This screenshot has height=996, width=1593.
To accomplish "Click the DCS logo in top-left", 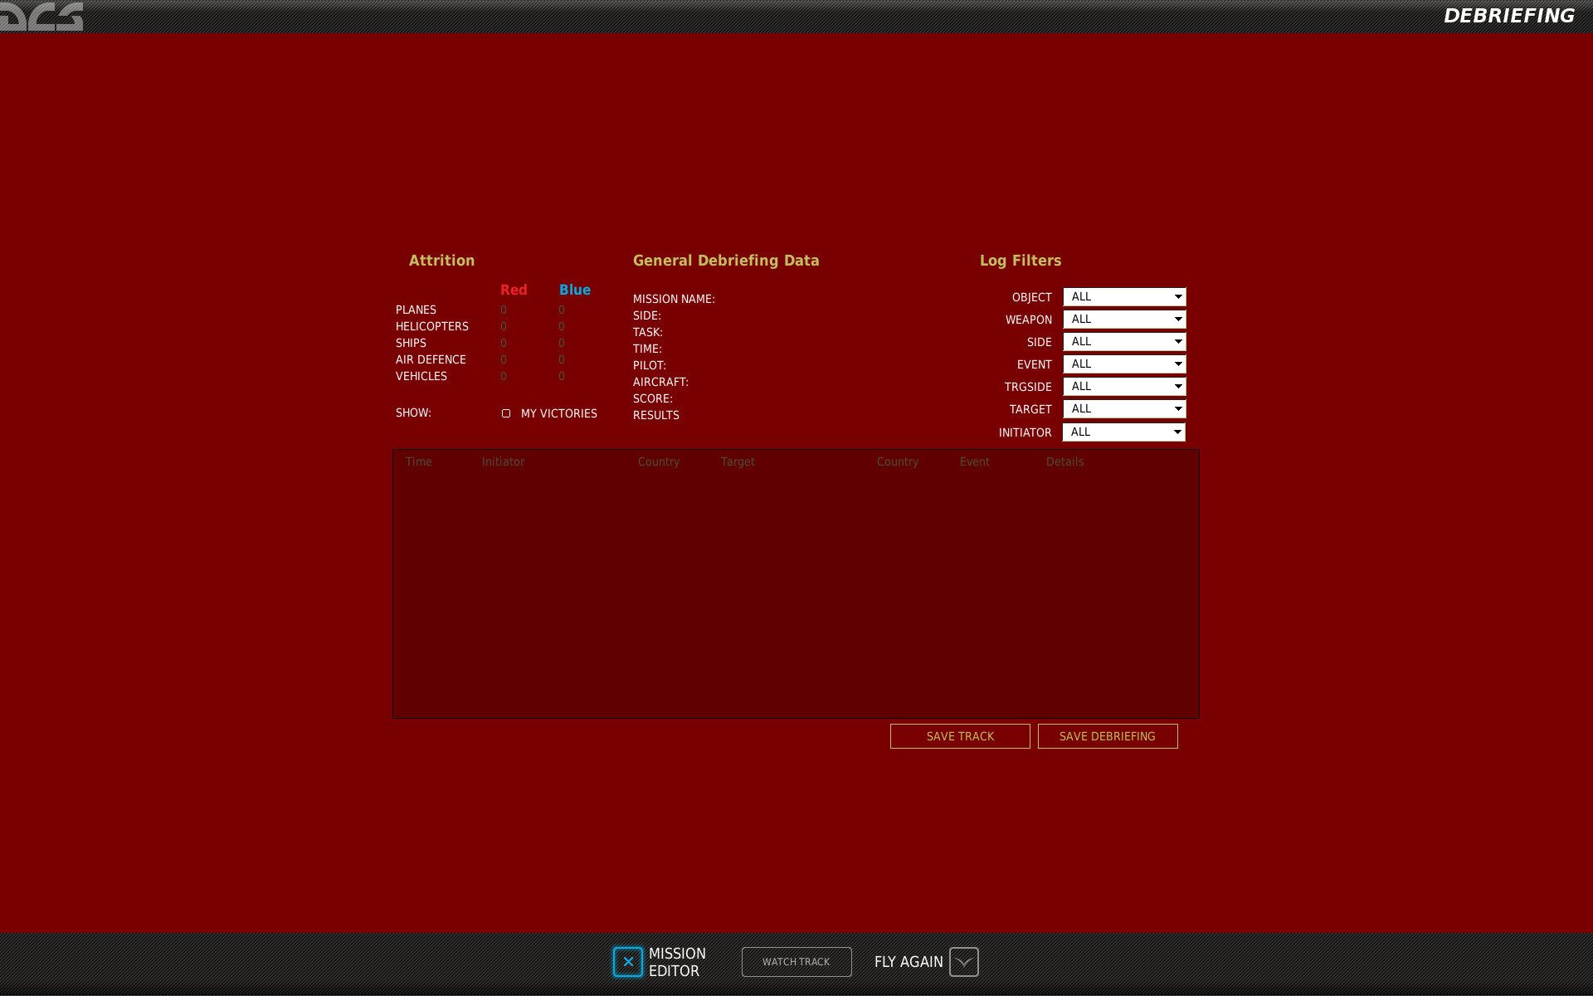I will coord(41,16).
